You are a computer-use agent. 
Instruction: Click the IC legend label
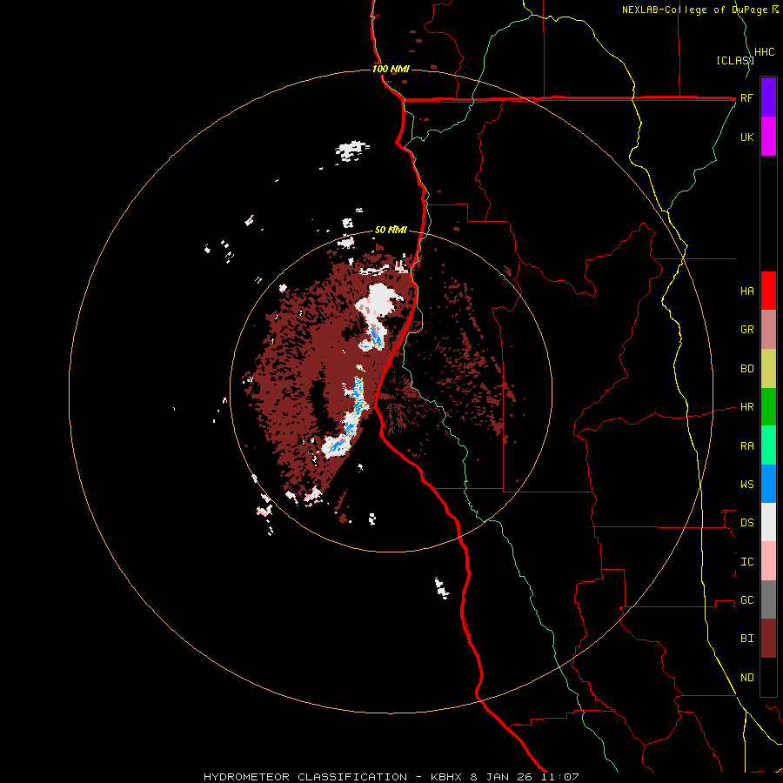click(746, 562)
